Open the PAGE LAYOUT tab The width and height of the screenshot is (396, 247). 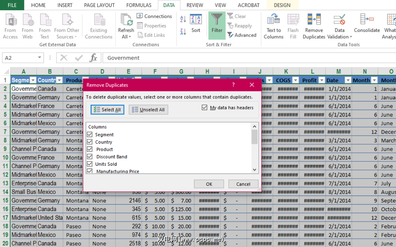99,5
